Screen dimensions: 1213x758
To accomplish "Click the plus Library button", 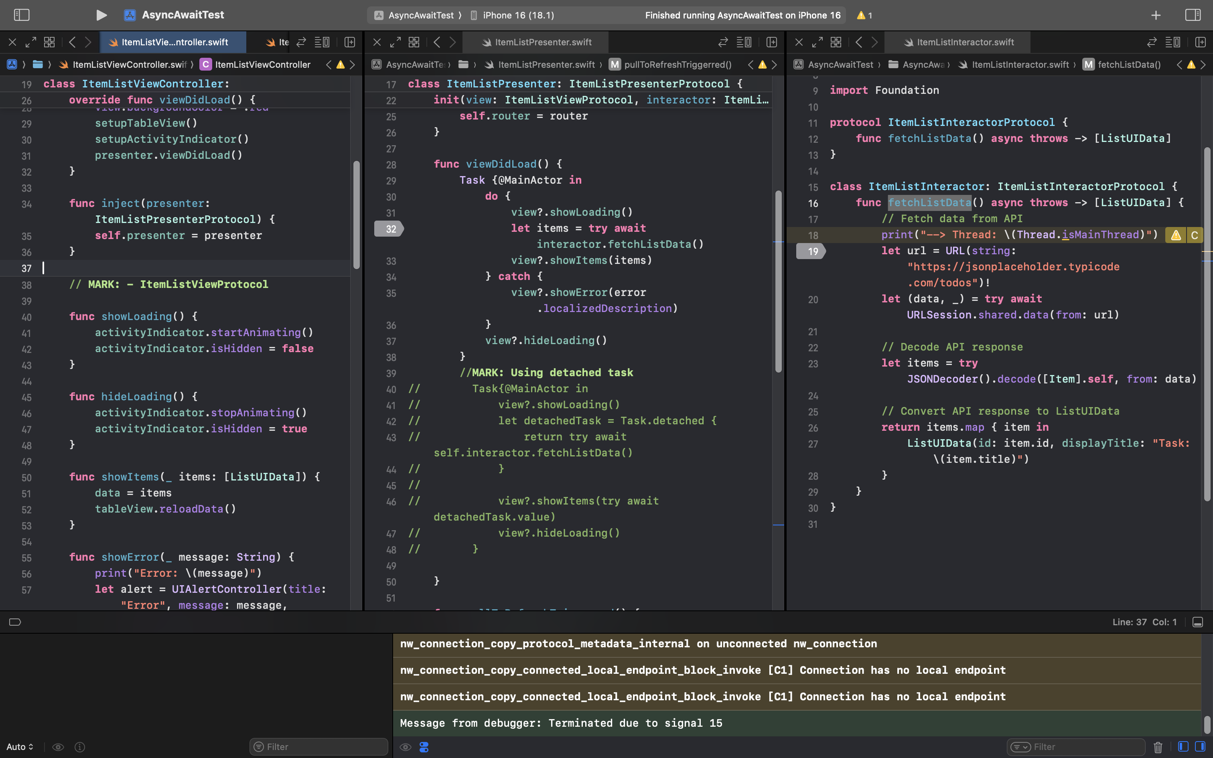I will click(1156, 16).
